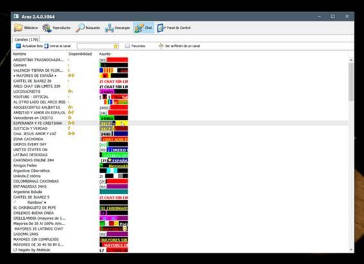
Task: Select Mayores De 30 Al 100% channel
Action: point(39,224)
